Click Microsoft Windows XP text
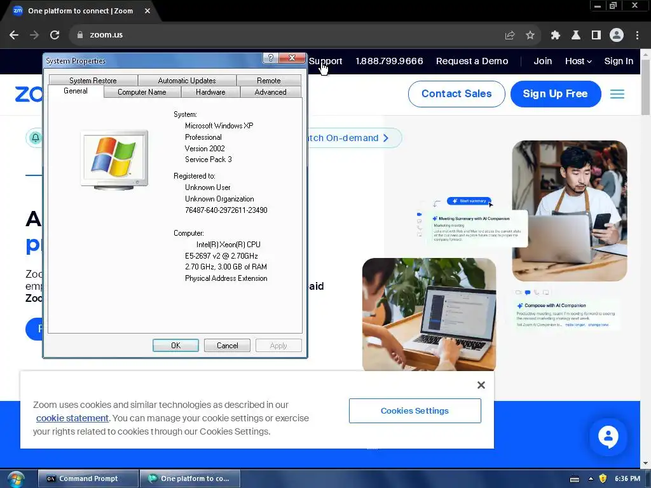Image resolution: width=651 pixels, height=488 pixels. pos(219,126)
